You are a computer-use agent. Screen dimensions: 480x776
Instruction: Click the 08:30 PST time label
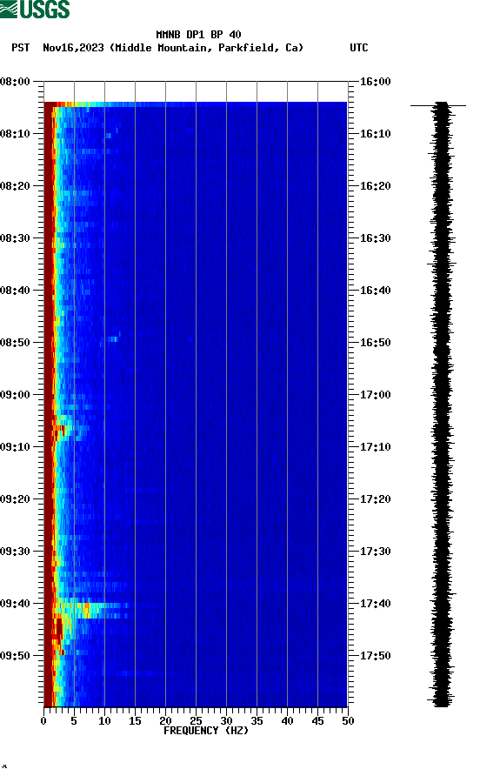(x=15, y=238)
